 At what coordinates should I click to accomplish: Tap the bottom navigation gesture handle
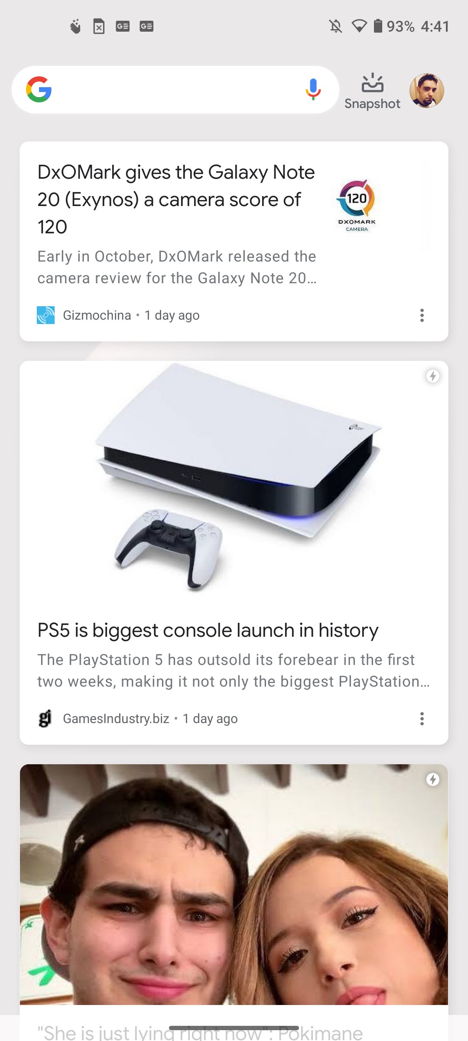click(234, 1028)
